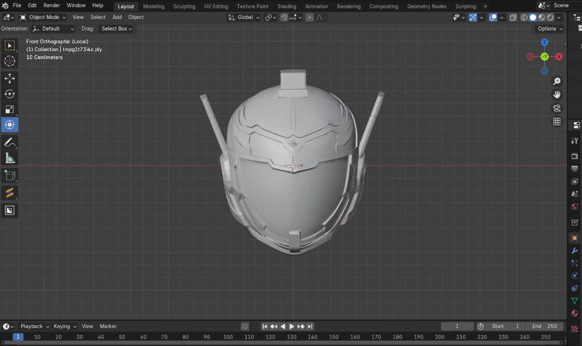
Task: Switch to Wireframe shading
Action: pos(524,17)
